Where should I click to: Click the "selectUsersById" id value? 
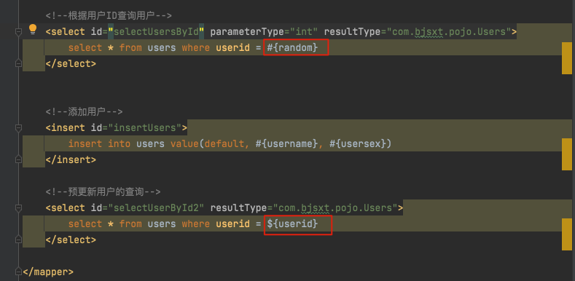click(x=155, y=32)
